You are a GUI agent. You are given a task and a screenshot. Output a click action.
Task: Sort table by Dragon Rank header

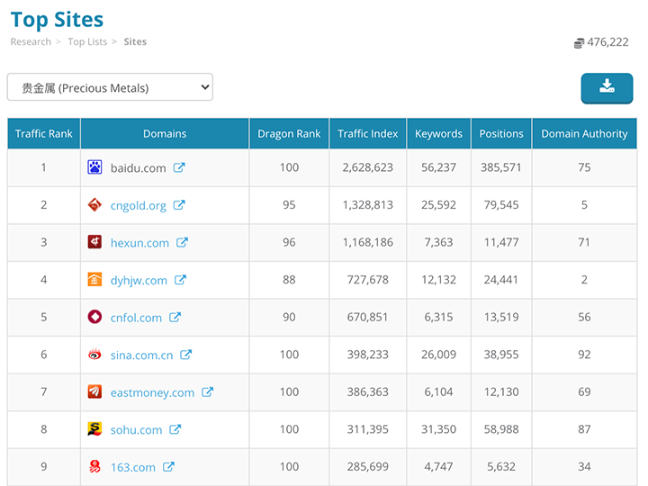coord(289,133)
